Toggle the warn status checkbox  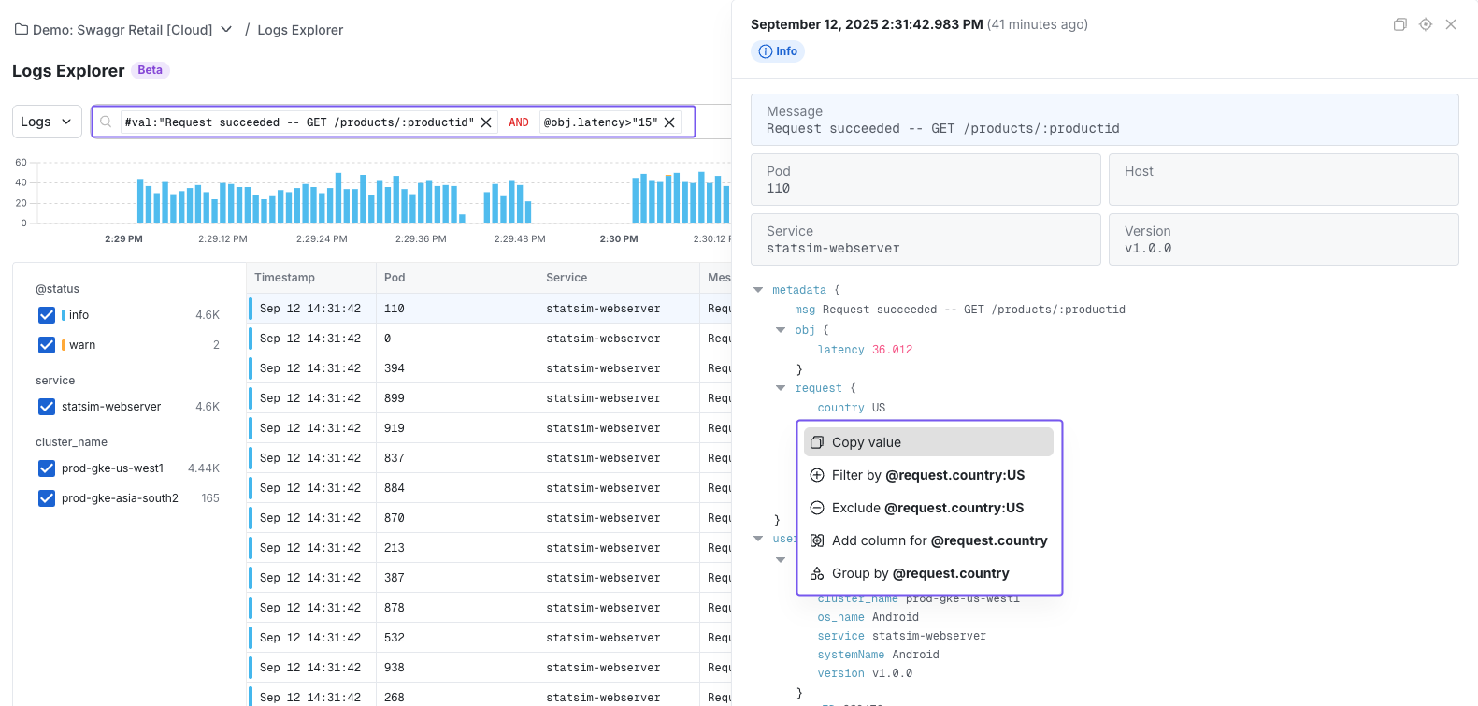[x=47, y=345]
